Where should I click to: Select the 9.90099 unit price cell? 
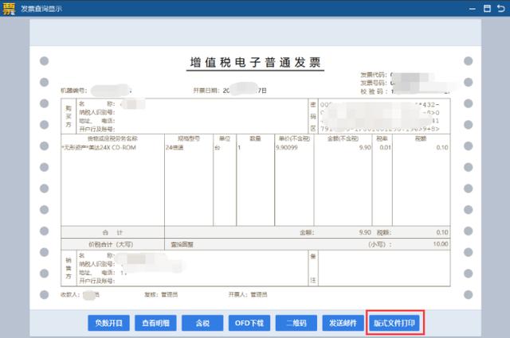point(287,147)
